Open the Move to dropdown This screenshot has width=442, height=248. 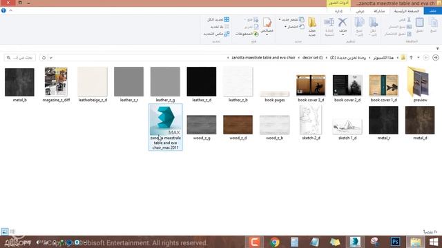pos(373,27)
